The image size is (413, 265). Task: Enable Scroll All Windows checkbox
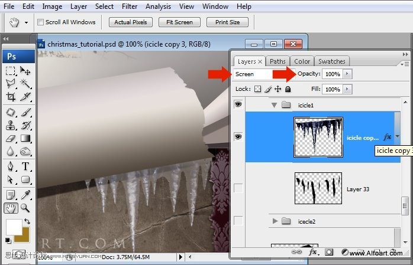[40, 22]
